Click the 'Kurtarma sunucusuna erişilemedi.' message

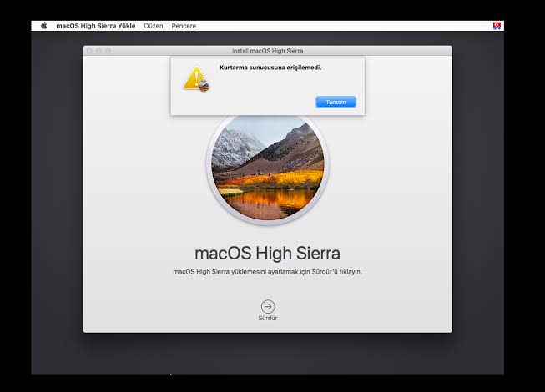[x=270, y=68]
